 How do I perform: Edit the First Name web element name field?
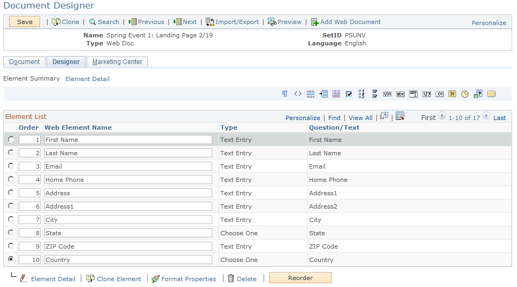tap(128, 140)
